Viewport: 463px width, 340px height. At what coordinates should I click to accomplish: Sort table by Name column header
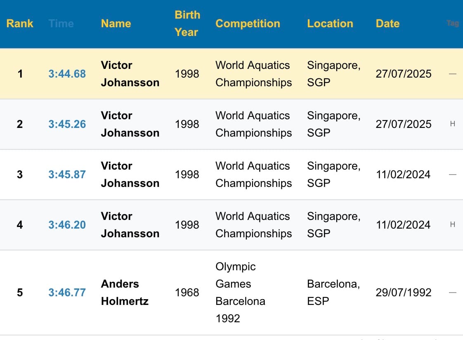point(116,24)
